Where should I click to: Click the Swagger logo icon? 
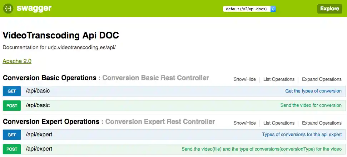click(x=8, y=9)
